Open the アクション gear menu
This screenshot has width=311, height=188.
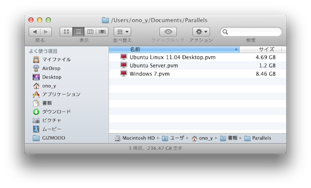point(201,32)
